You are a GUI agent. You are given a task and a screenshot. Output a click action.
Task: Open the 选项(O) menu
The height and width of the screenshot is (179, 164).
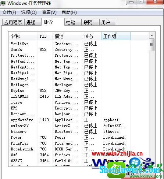[x=29, y=12]
